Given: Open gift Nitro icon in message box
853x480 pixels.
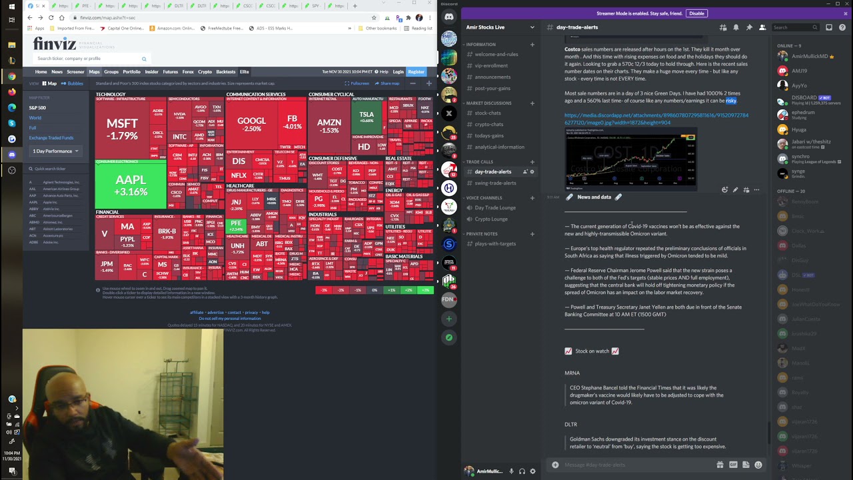Looking at the screenshot, I should tap(720, 465).
